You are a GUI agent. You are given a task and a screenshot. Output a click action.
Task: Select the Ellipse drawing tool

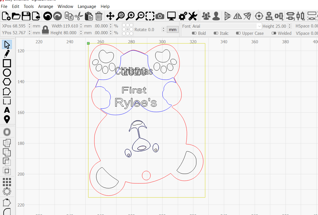(x=7, y=73)
